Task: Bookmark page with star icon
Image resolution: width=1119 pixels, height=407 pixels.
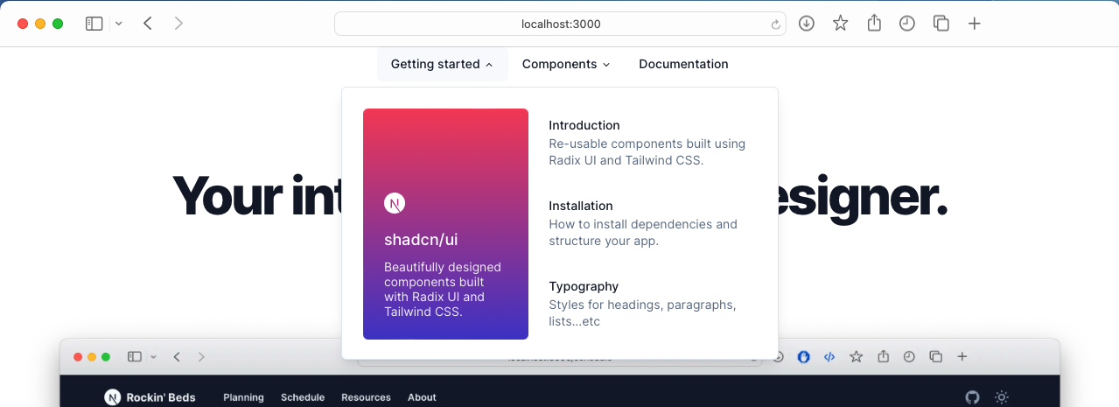Action: coord(840,24)
